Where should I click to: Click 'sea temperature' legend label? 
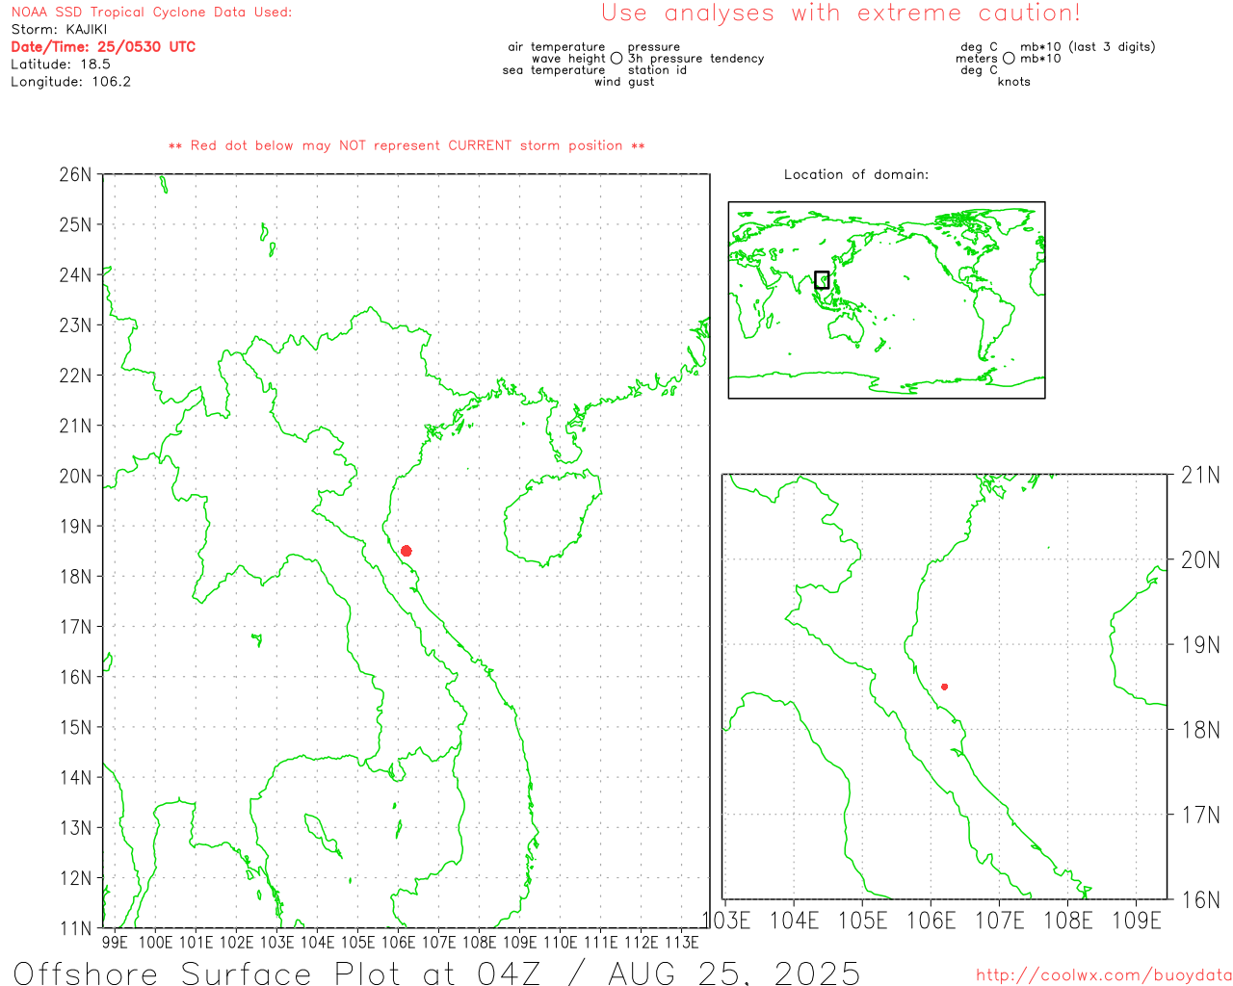(x=554, y=70)
